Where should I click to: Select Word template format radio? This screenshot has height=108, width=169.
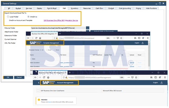(55, 50)
